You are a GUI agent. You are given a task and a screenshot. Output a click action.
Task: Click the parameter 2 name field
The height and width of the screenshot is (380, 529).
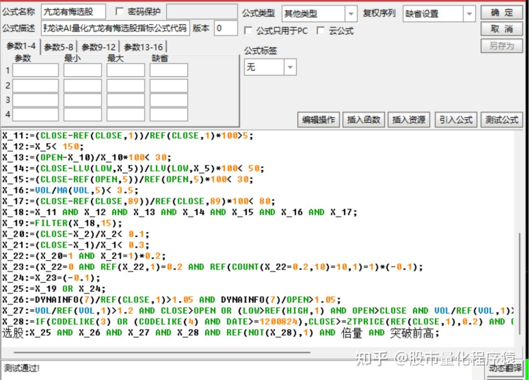pos(35,86)
